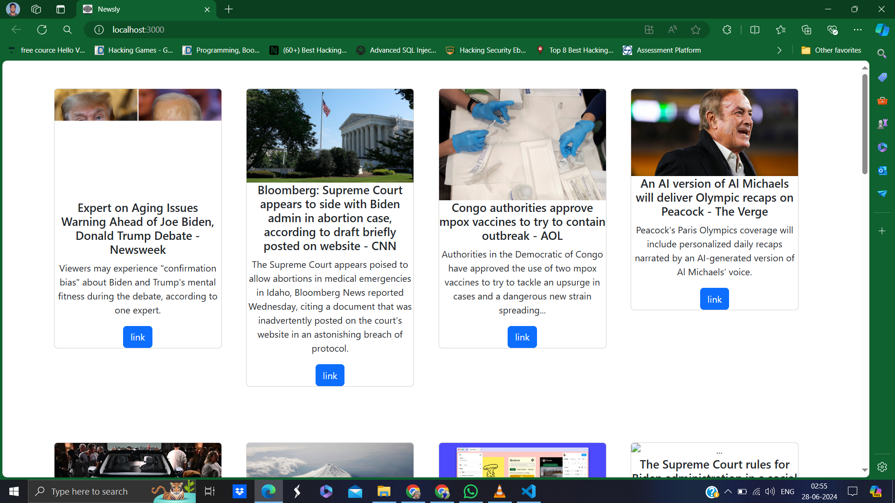Expand the bookmarks overflow chevron
The width and height of the screenshot is (895, 503).
(x=779, y=50)
